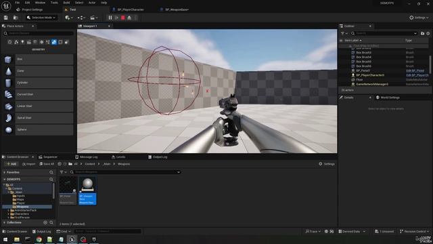Click the frame skip button
The image size is (433, 244).
(116, 18)
